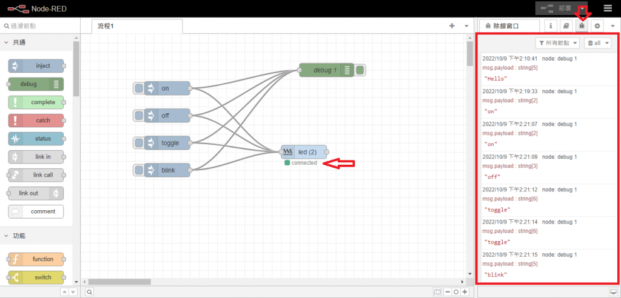
Task: Select the debug node in palette
Action: coord(36,84)
